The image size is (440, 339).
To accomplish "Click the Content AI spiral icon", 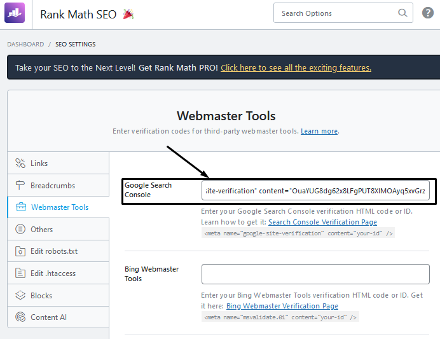I will 20,317.
